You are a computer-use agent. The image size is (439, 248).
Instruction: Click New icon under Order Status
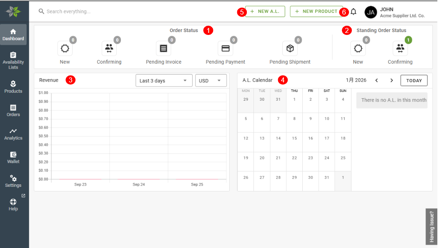tap(65, 49)
